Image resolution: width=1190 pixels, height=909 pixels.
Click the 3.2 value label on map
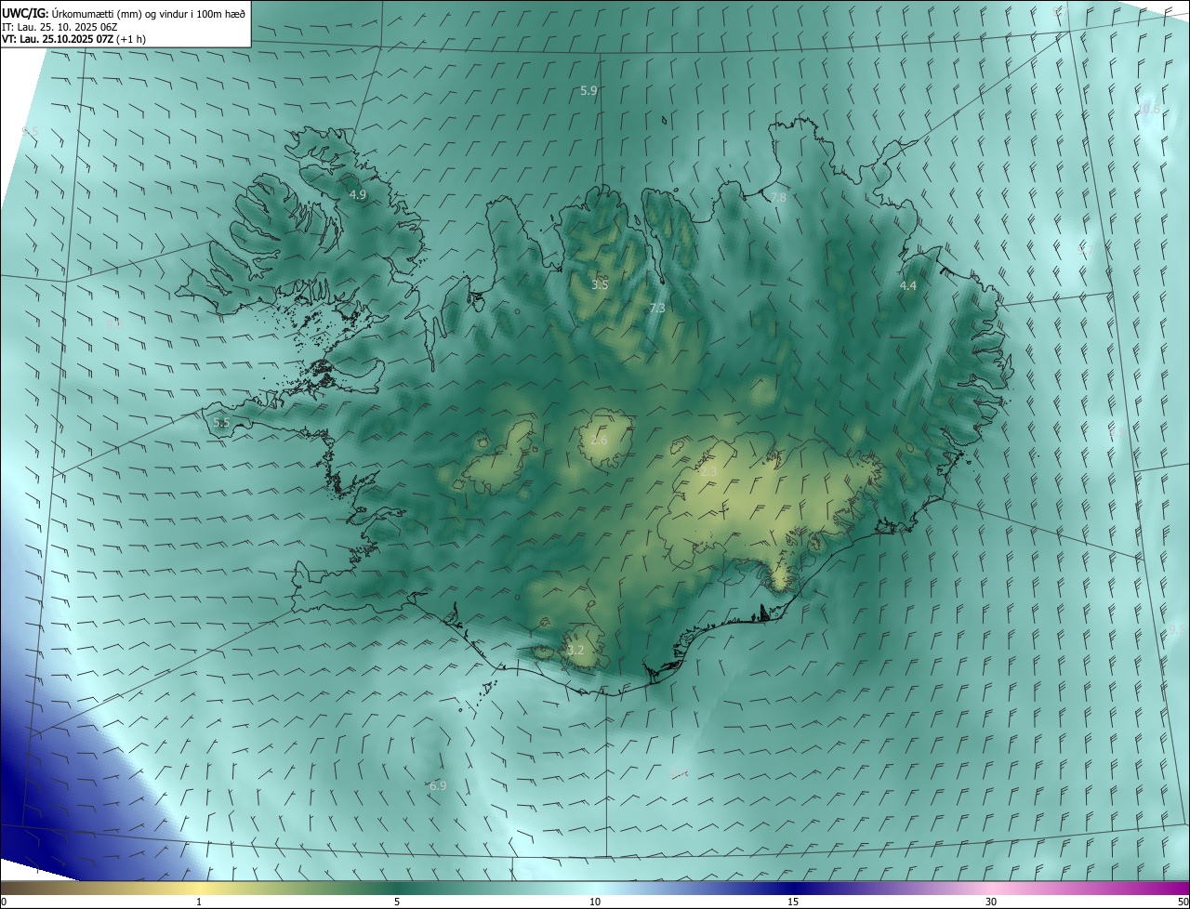(x=575, y=650)
